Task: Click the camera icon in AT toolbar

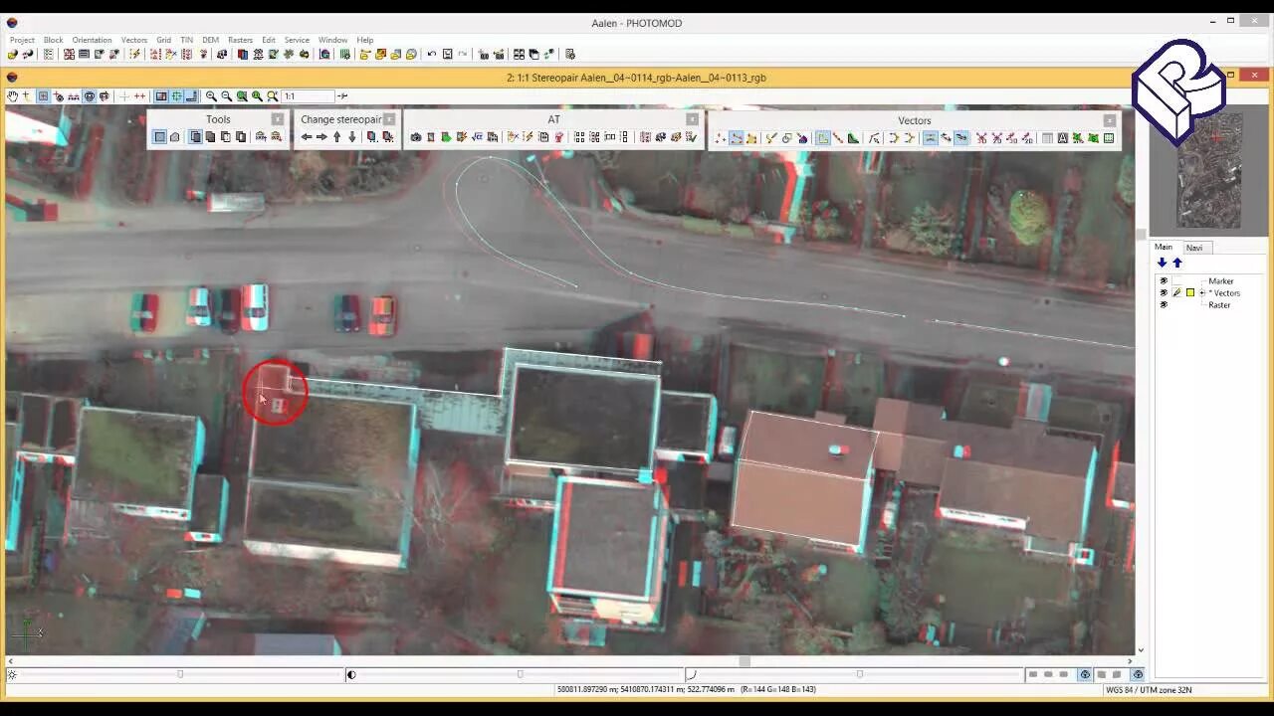Action: click(416, 137)
